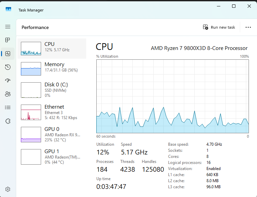Image resolution: width=257 pixels, height=197 pixels.
Task: Click the % Utilization graph label
Action: (107, 56)
